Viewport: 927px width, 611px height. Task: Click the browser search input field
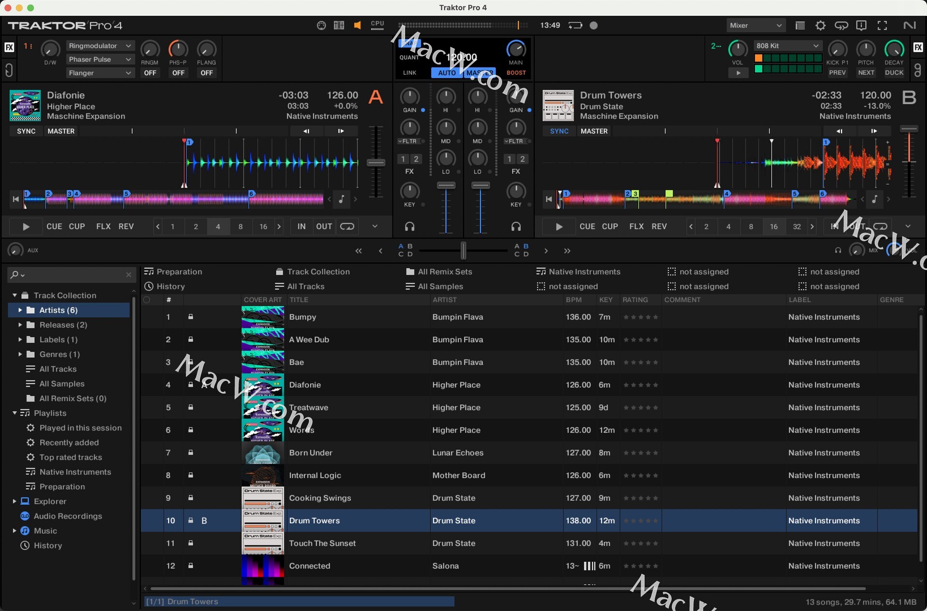71,275
